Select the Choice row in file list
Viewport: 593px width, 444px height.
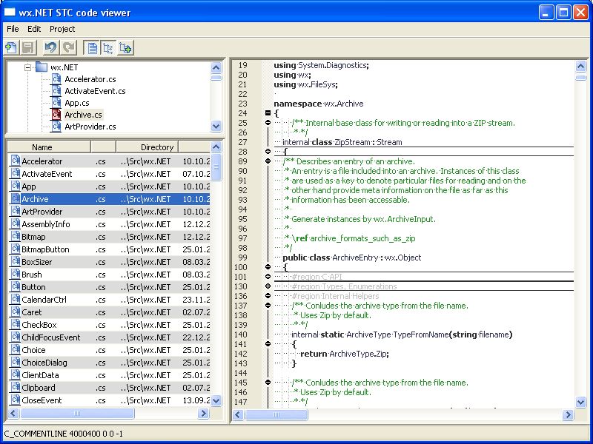point(109,349)
